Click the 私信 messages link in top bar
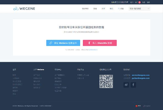Screen dimensions: 163x110 coord(136,2)
